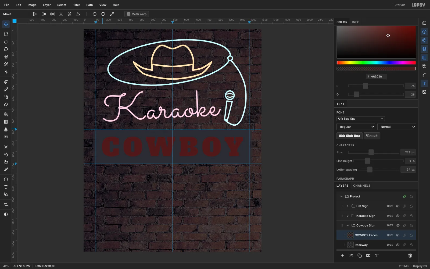Open History panel from right sidebar
This screenshot has width=430, height=269.
424,66
